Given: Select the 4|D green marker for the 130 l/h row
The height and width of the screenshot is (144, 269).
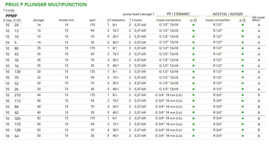Looking at the screenshot, I should click(x=193, y=72).
